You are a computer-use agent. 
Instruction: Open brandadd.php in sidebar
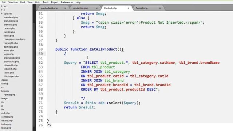11,17
